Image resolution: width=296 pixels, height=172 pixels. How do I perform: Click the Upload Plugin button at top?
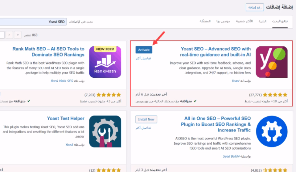click(255, 7)
